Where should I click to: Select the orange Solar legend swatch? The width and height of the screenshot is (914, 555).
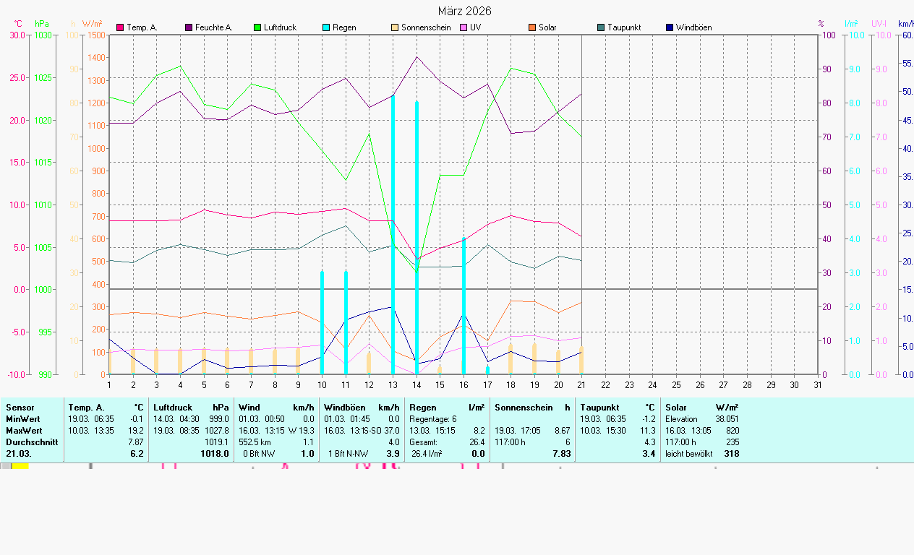[x=532, y=27]
